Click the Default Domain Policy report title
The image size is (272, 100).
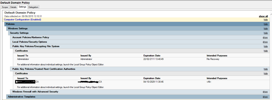tap(20, 13)
